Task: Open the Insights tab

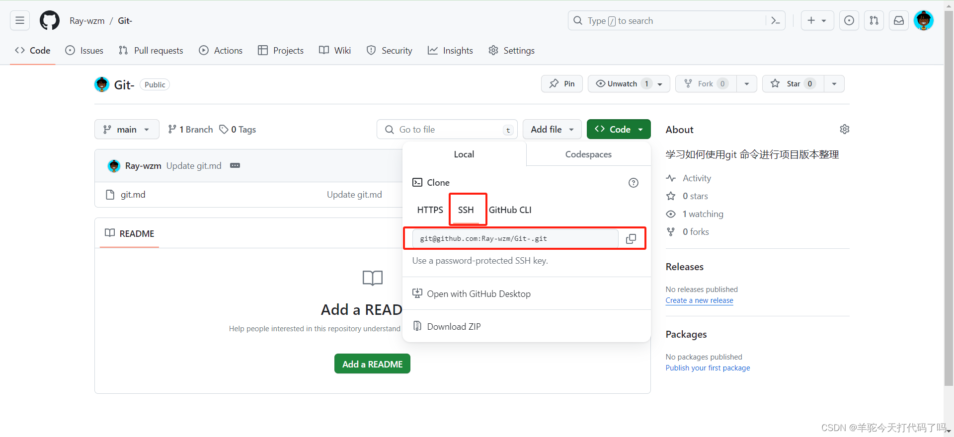Action: tap(451, 50)
